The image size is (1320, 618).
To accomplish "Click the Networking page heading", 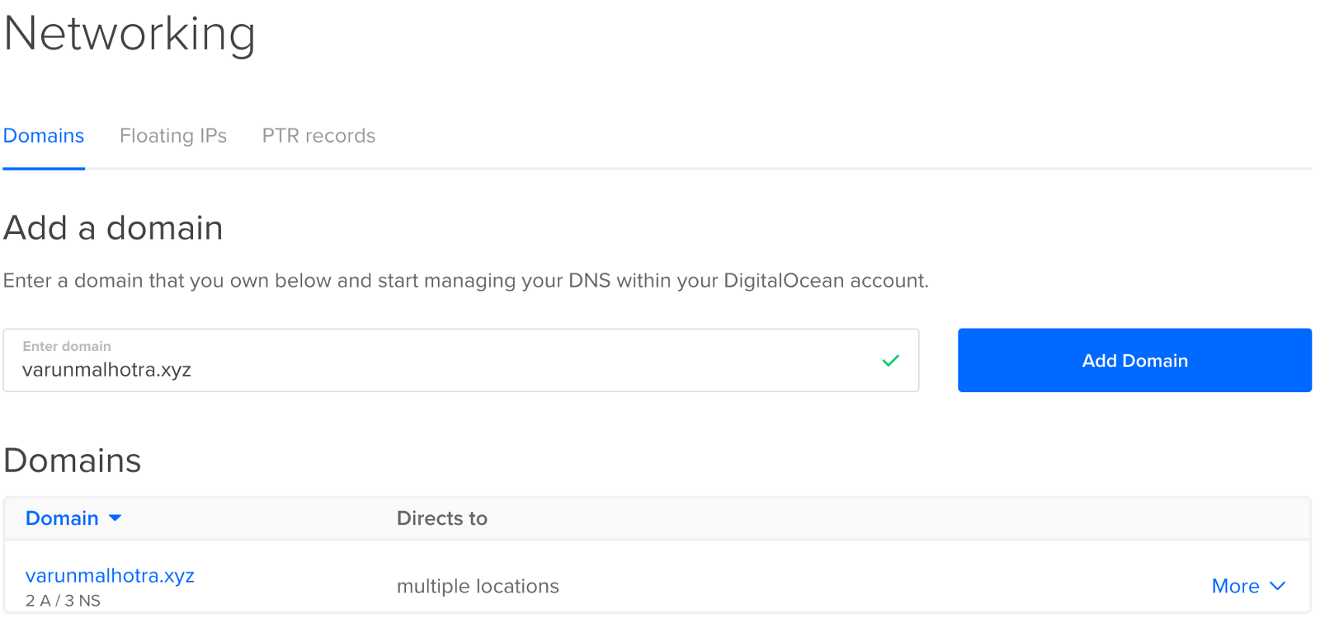I will [x=130, y=34].
